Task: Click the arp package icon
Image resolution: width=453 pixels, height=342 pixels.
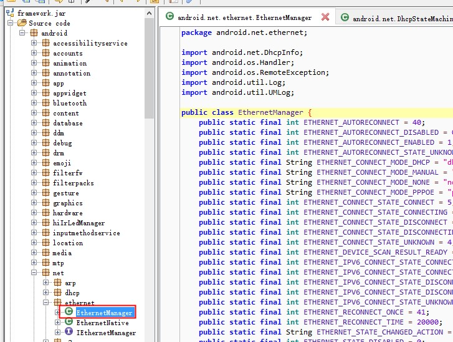Action: pos(57,282)
